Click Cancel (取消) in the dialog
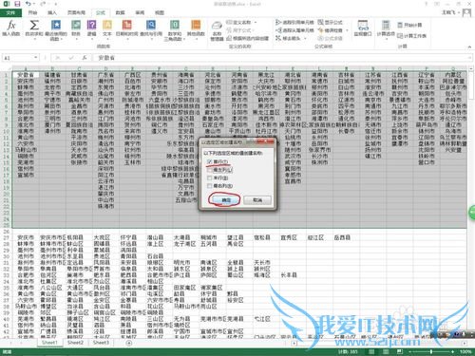The width and height of the screenshot is (475, 356). (257, 200)
